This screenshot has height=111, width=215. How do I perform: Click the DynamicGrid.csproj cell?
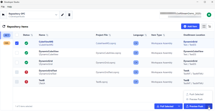[x=106, y=63]
